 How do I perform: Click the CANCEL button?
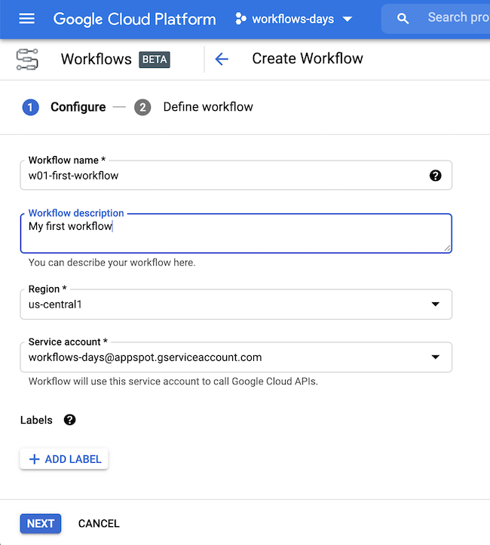click(99, 523)
